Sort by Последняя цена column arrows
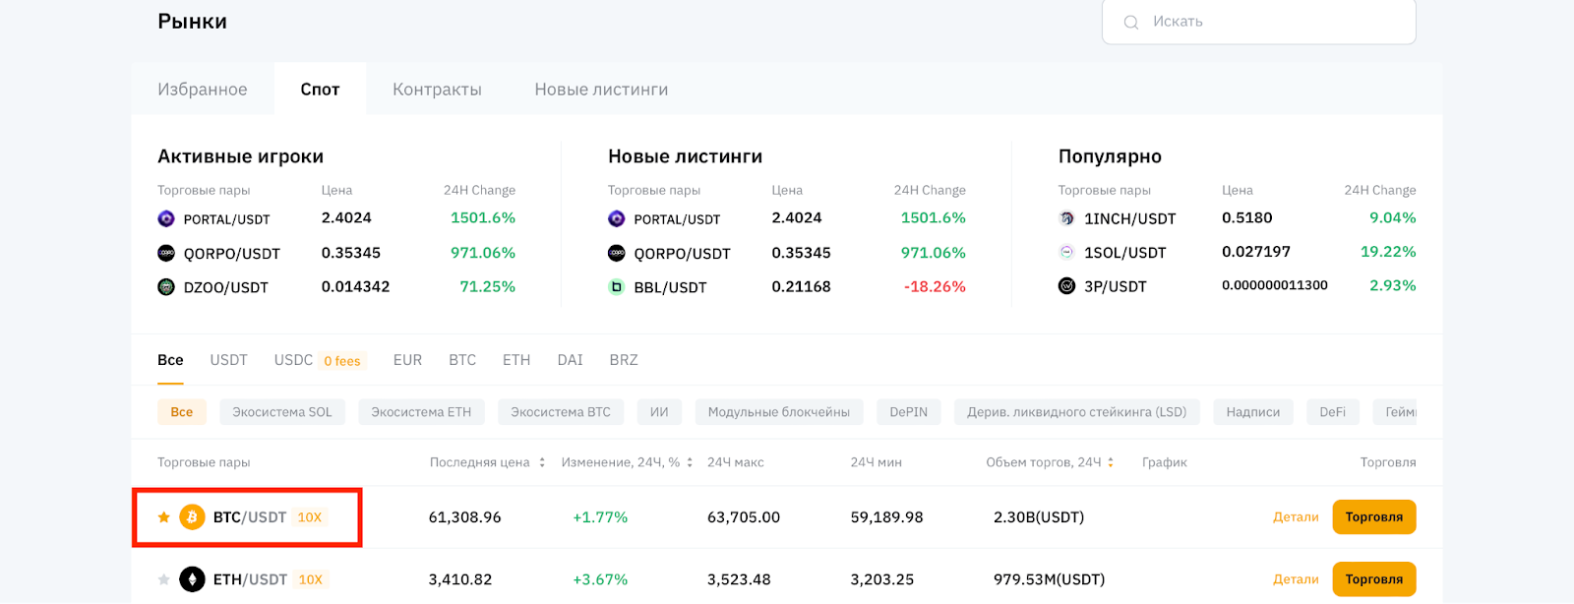Image resolution: width=1574 pixels, height=604 pixels. tap(542, 462)
